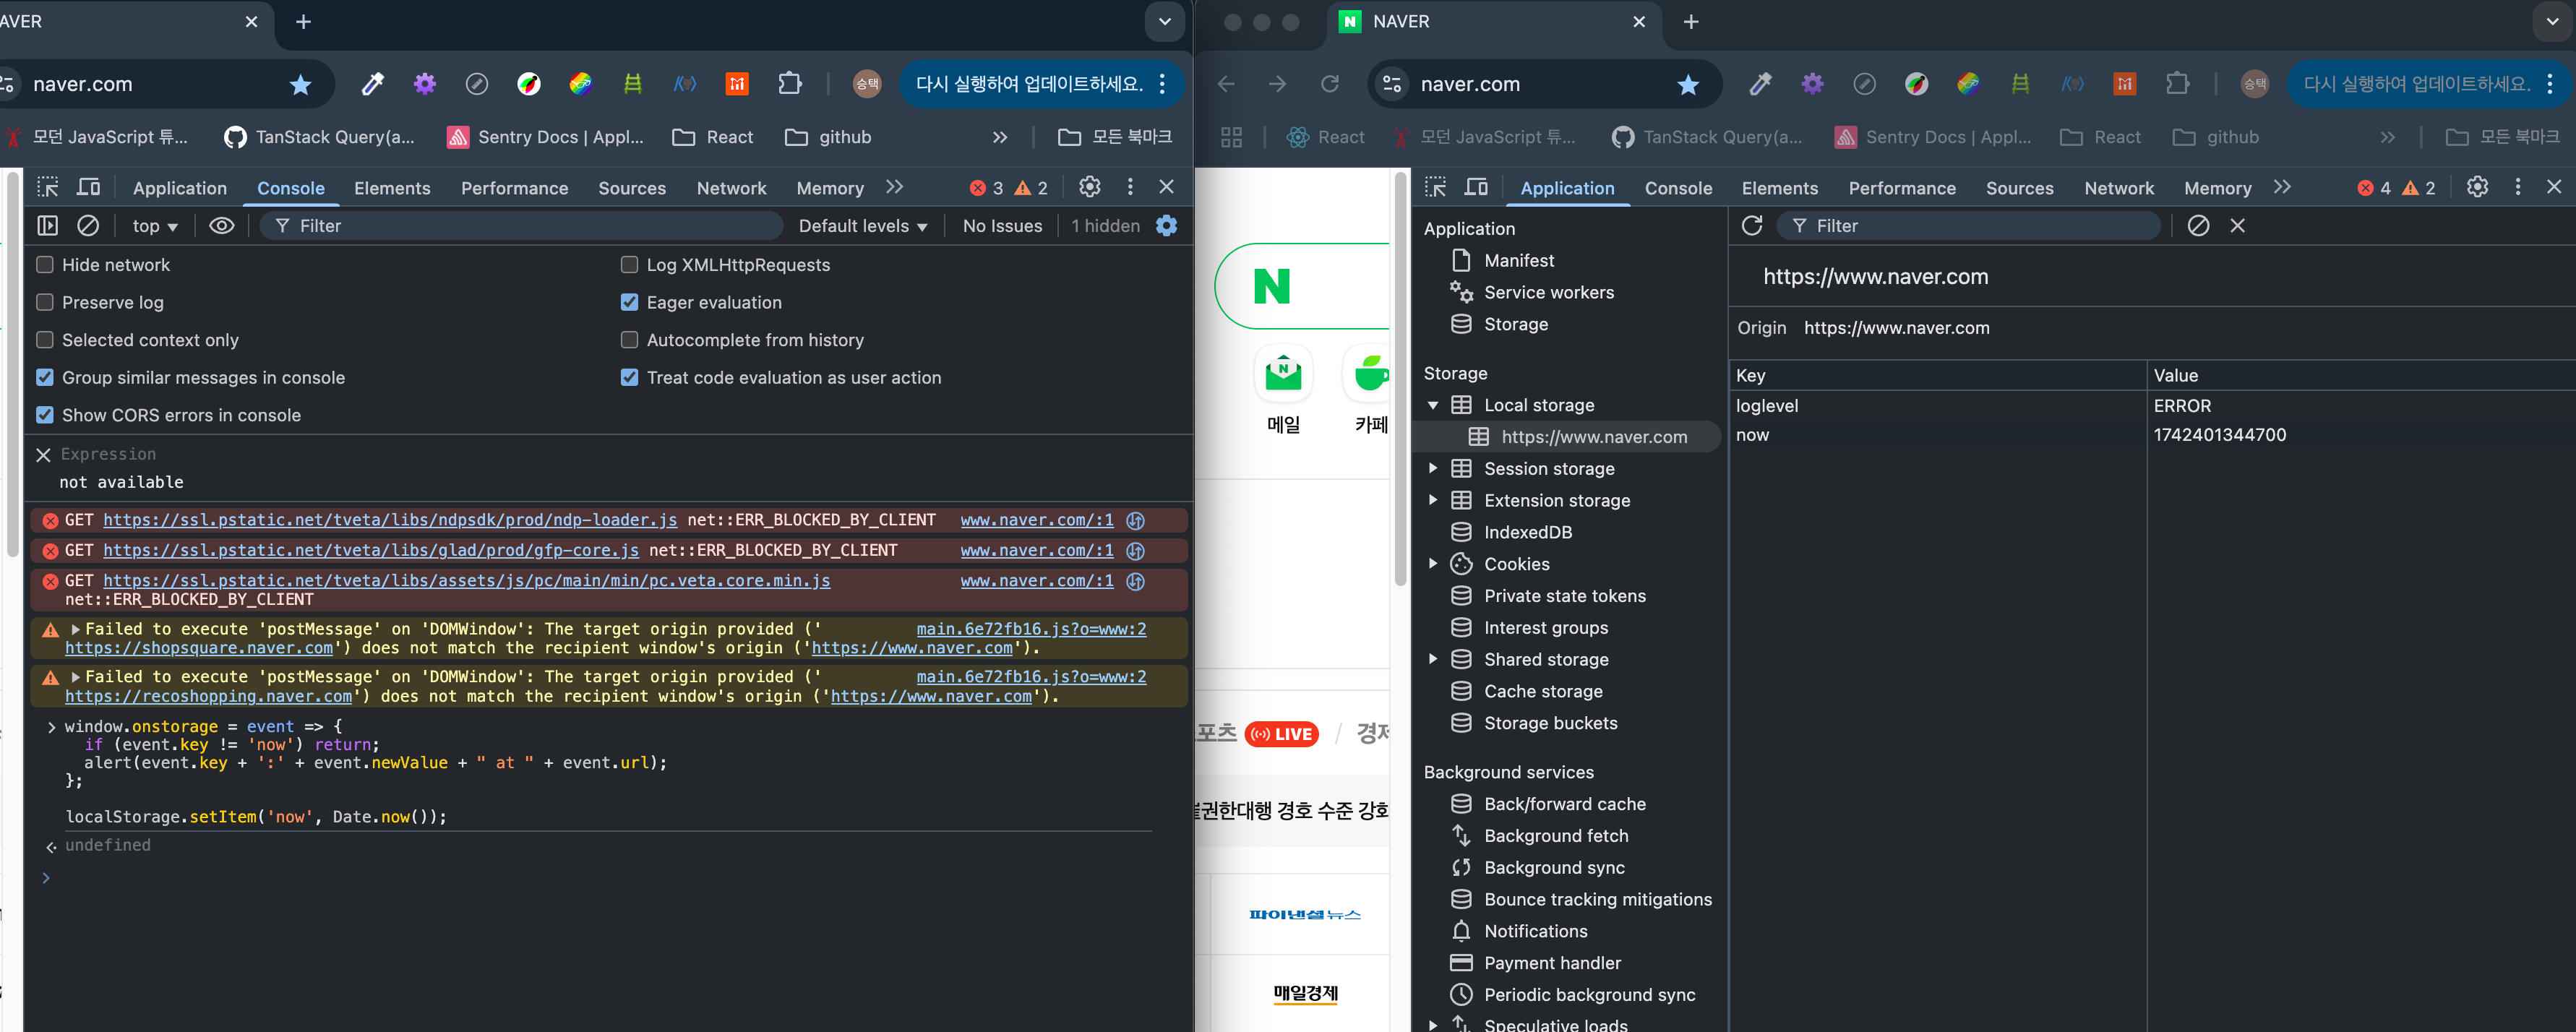Enable Preserve log checkbox

tap(45, 302)
